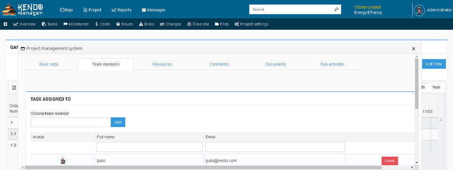Open the Milestones flag item
Viewport: 453px width, 170px height.
tap(76, 24)
